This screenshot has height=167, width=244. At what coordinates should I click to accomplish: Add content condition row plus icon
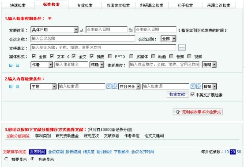pyautogui.click(x=11, y=87)
